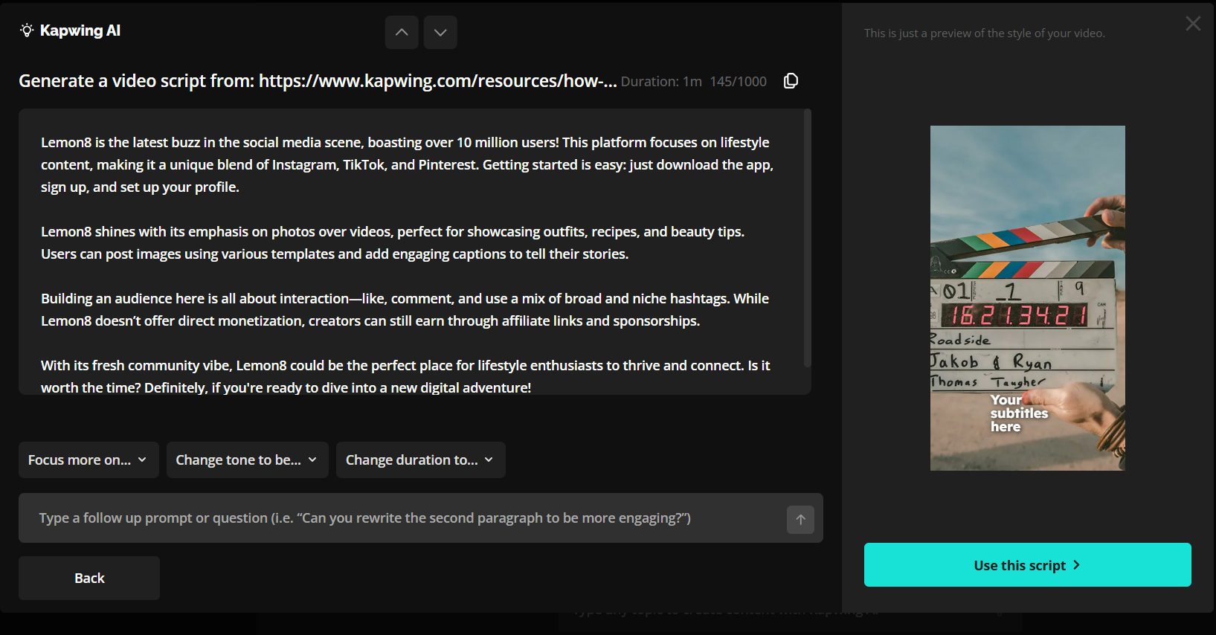Go to next script with down arrow

coord(440,33)
